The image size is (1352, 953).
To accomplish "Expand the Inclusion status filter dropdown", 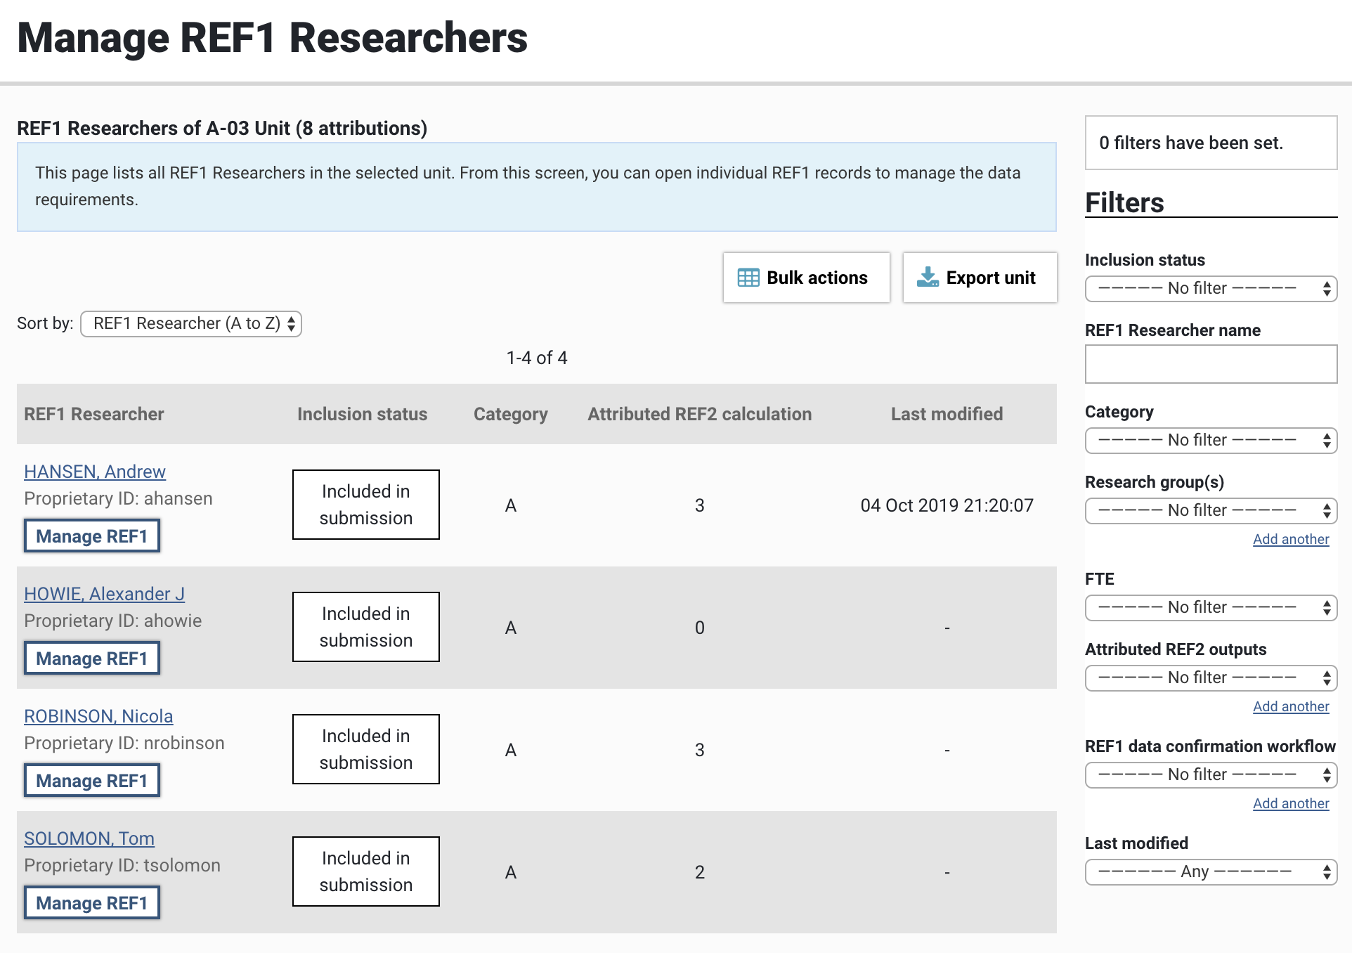I will (x=1211, y=289).
